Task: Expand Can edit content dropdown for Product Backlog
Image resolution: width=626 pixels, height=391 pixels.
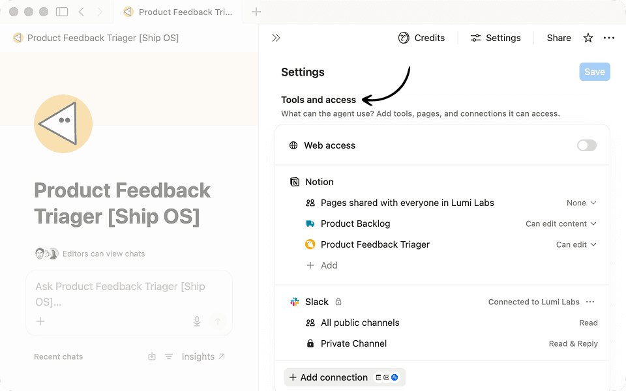Action: [x=561, y=224]
